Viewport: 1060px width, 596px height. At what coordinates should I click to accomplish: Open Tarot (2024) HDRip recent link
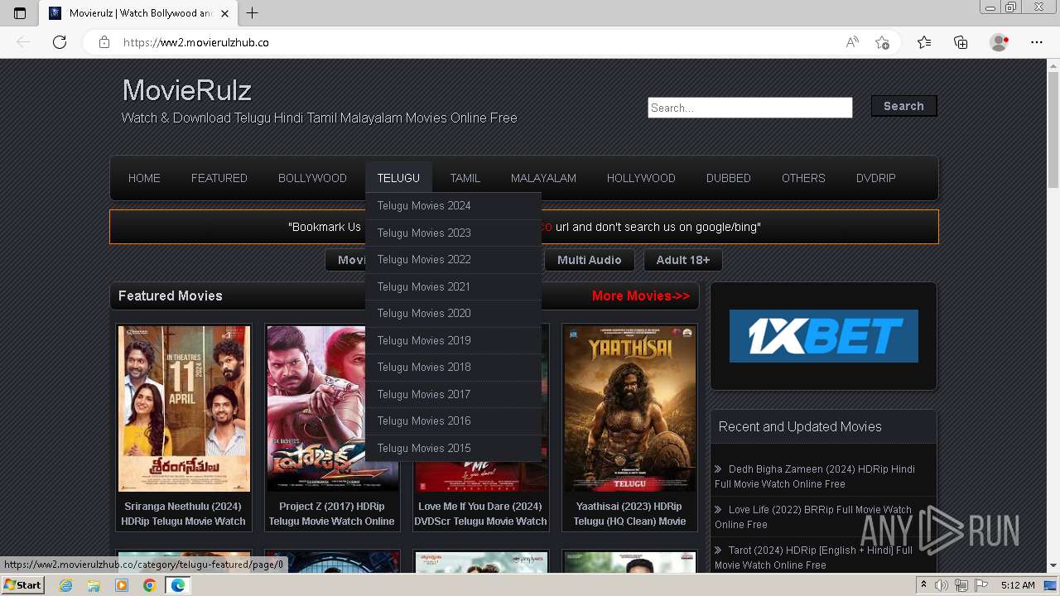coord(813,557)
